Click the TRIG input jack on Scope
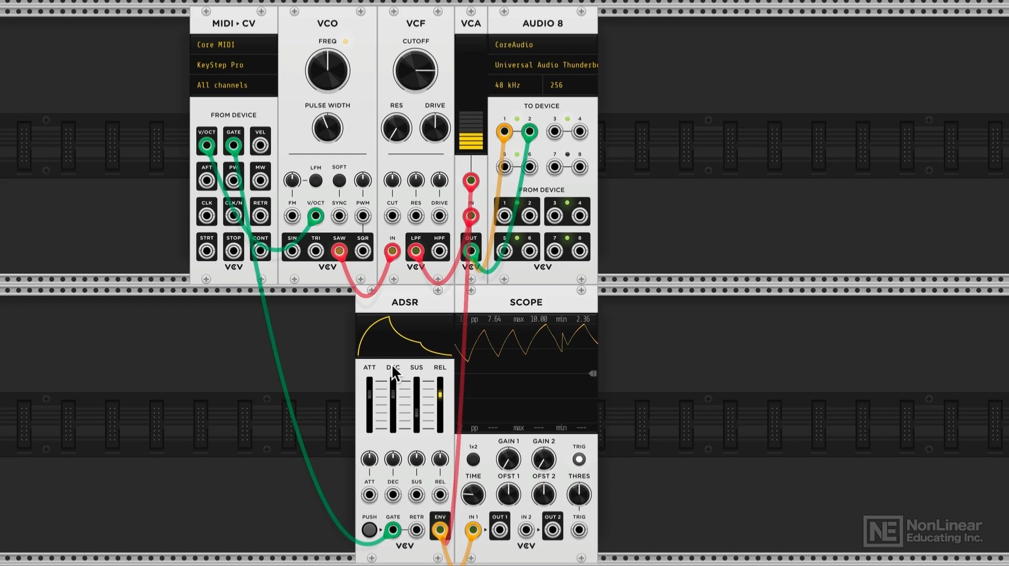Screen dimensions: 1009x566 [x=579, y=530]
